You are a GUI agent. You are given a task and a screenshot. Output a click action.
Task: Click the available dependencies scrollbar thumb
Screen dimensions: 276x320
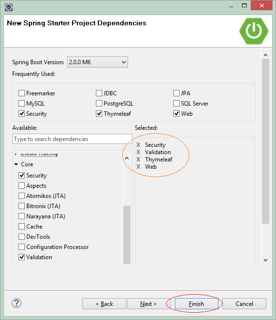pyautogui.click(x=127, y=235)
